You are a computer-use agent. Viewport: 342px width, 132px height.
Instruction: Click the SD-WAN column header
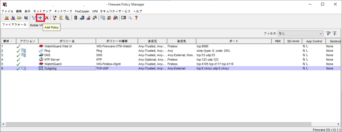293,41
